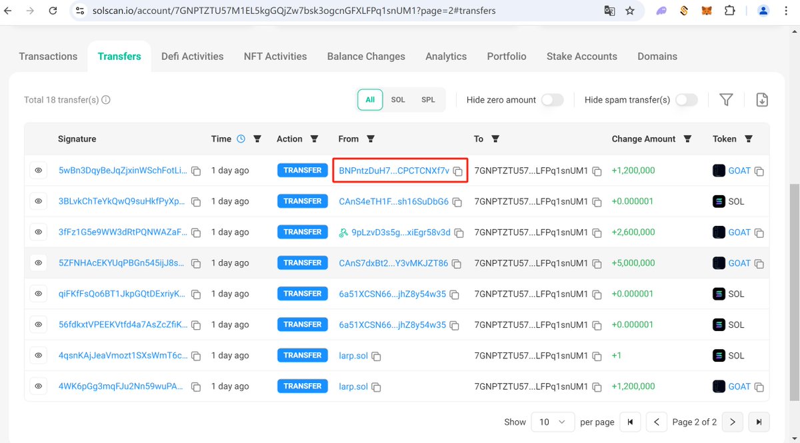
Task: Switch to the Transactions tab
Action: 48,57
